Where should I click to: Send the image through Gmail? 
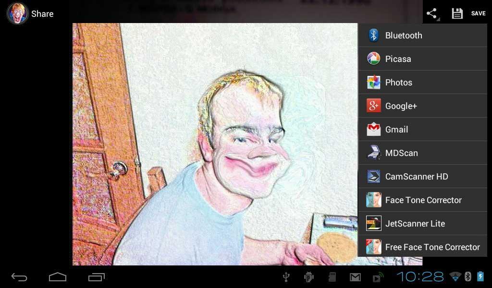click(x=422, y=129)
